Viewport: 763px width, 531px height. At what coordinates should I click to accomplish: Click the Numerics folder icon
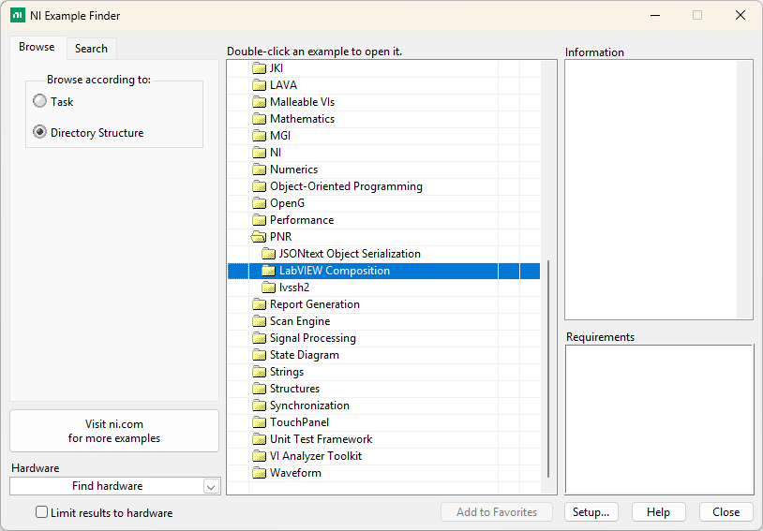(x=259, y=170)
